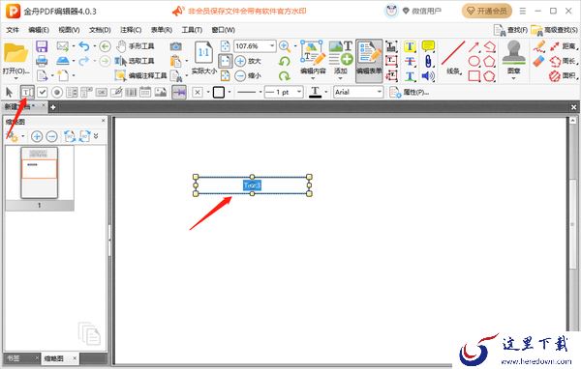Select the barcode form field tool

point(131,92)
